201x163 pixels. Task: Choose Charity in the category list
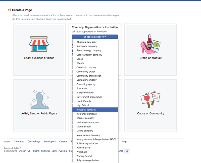point(95,63)
